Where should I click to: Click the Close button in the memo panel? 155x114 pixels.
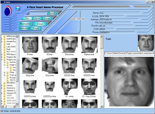(47, 18)
